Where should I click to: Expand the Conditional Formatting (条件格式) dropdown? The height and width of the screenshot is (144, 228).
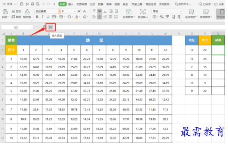[x=197, y=17]
